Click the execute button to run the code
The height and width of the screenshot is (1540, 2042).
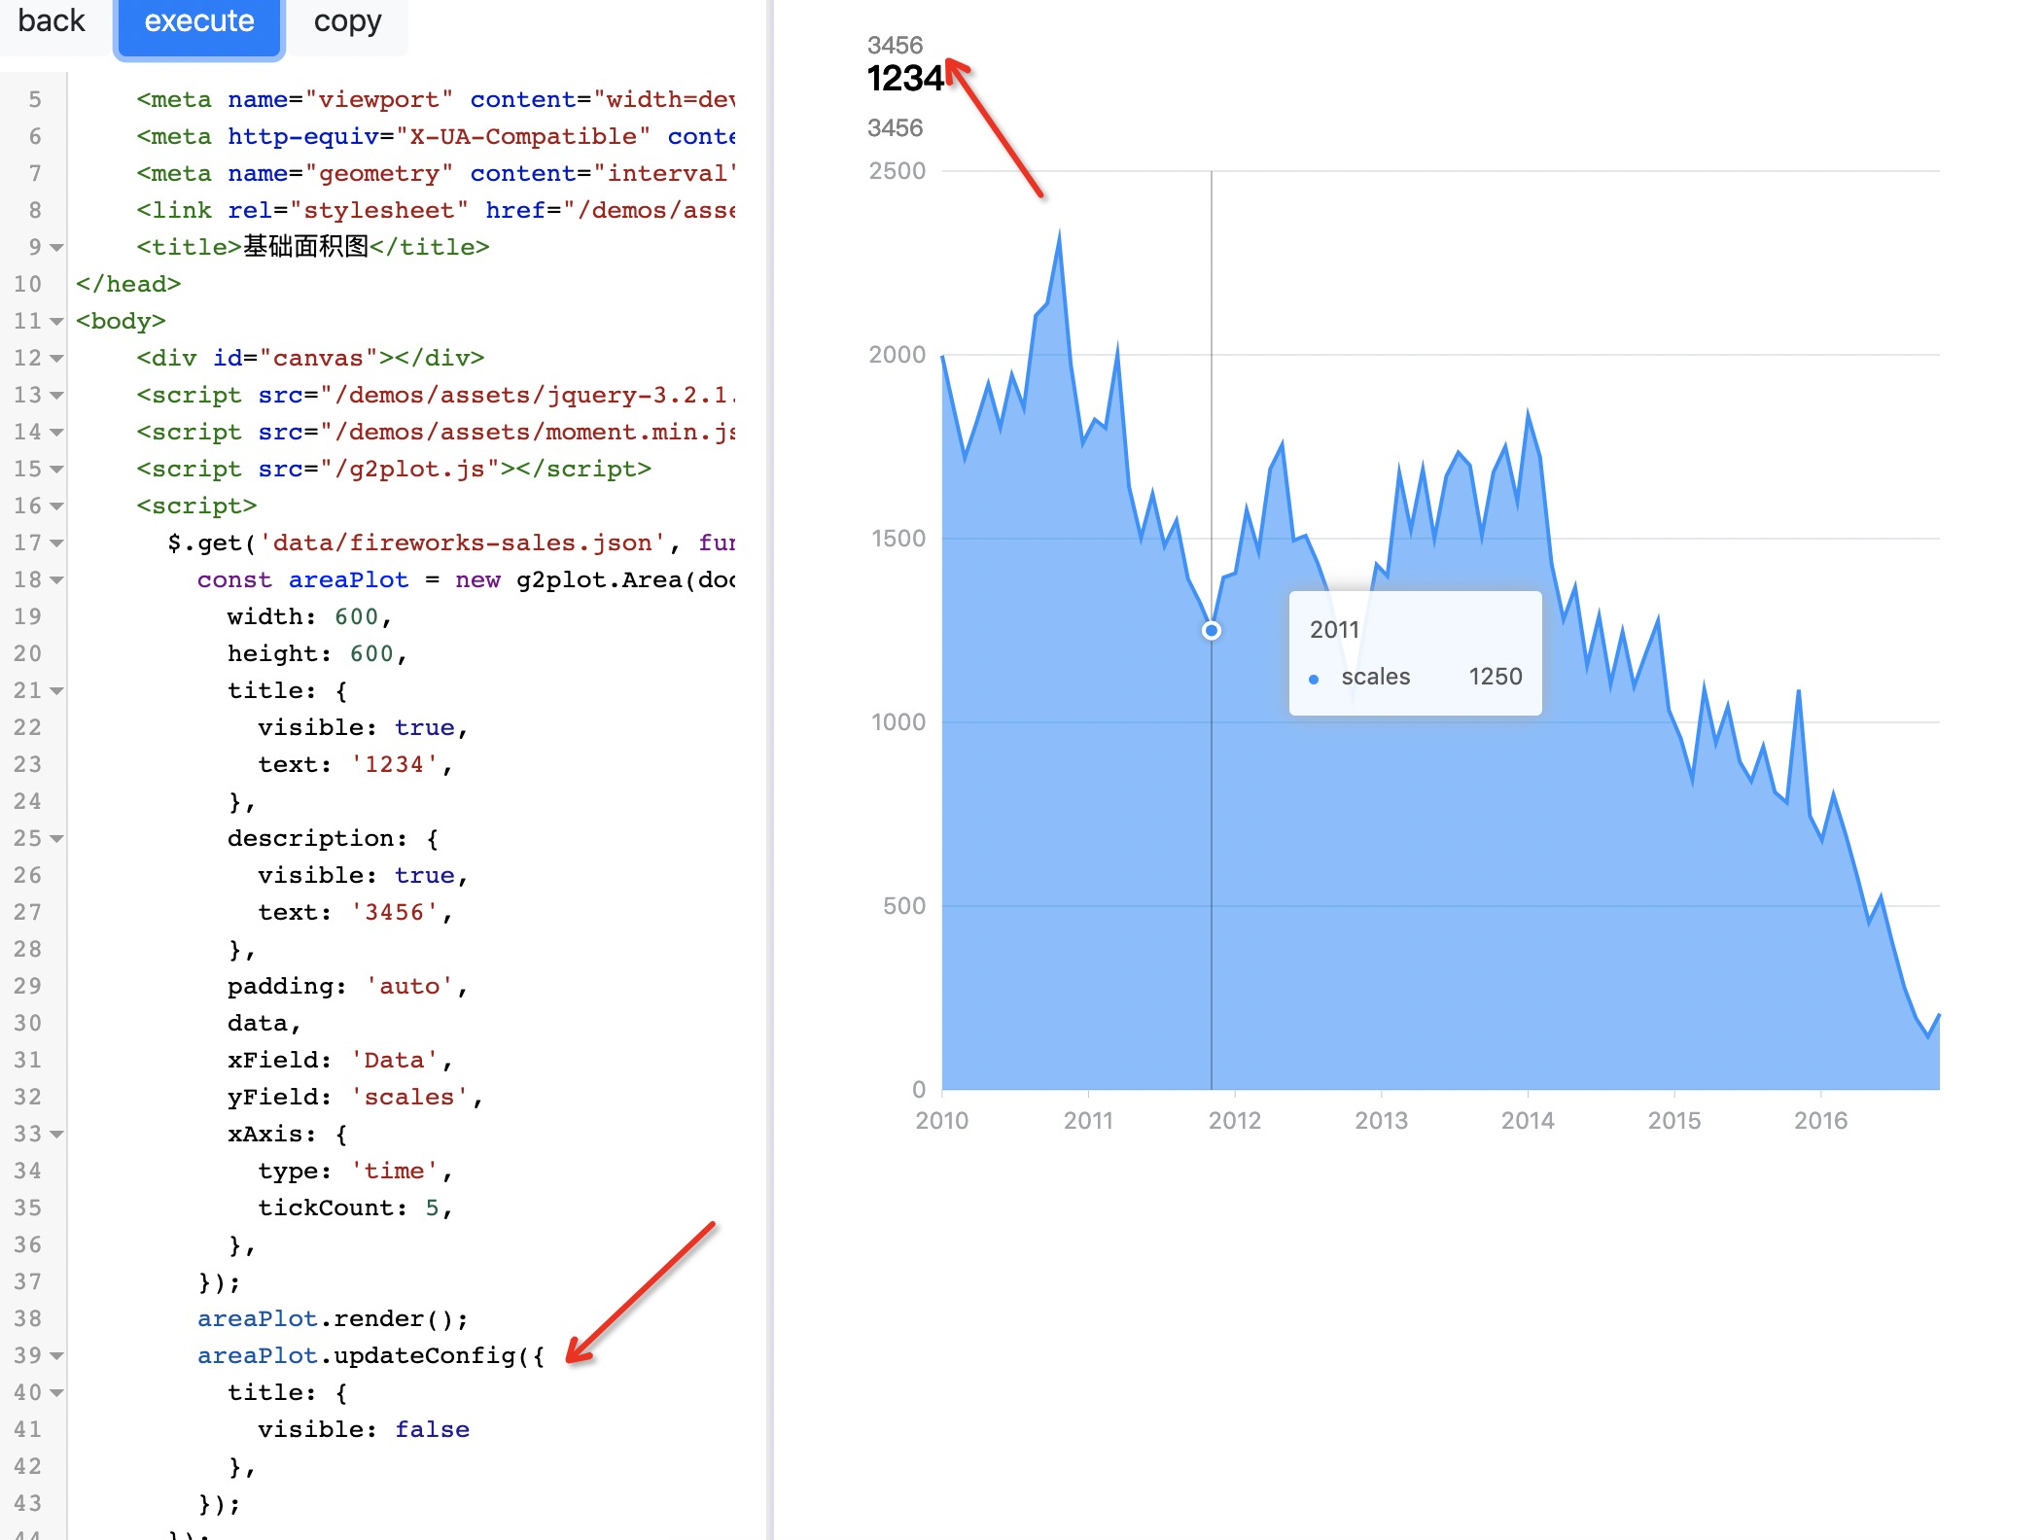(197, 19)
